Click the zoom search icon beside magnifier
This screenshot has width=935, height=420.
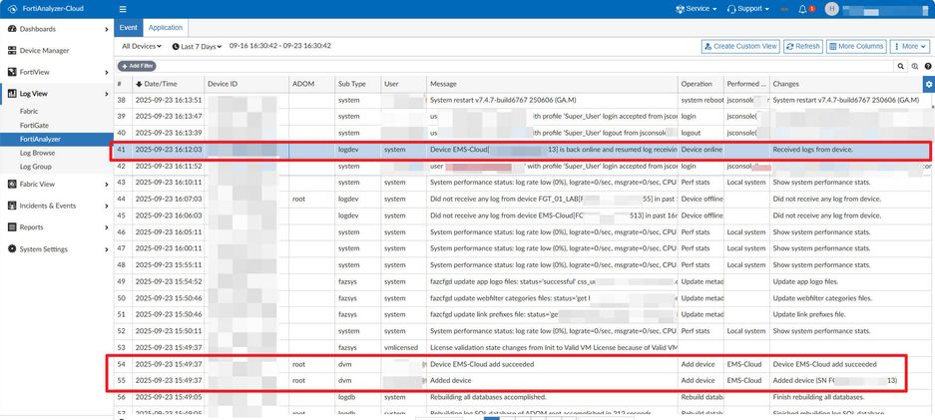point(913,66)
